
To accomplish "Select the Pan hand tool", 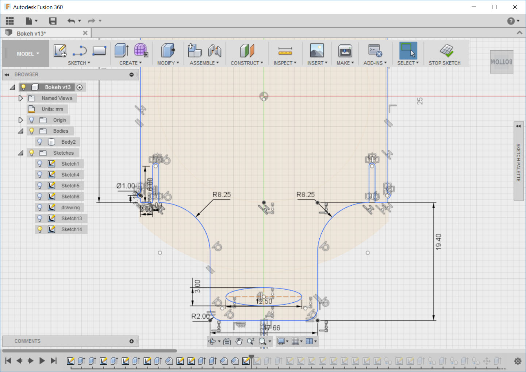I will click(x=239, y=341).
